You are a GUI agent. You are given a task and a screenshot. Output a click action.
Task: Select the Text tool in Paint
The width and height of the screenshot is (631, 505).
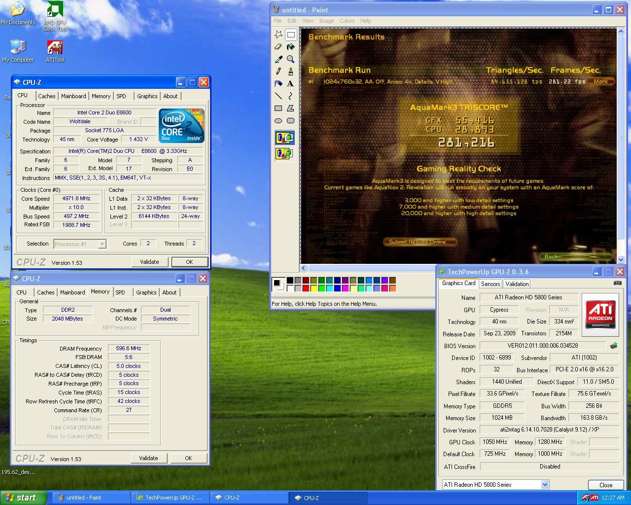tap(291, 84)
